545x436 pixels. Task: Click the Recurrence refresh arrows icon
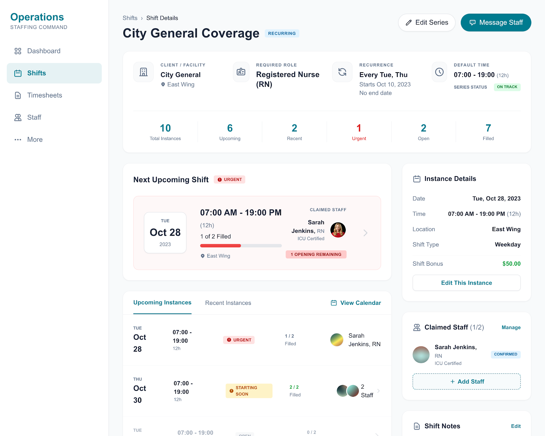click(342, 72)
